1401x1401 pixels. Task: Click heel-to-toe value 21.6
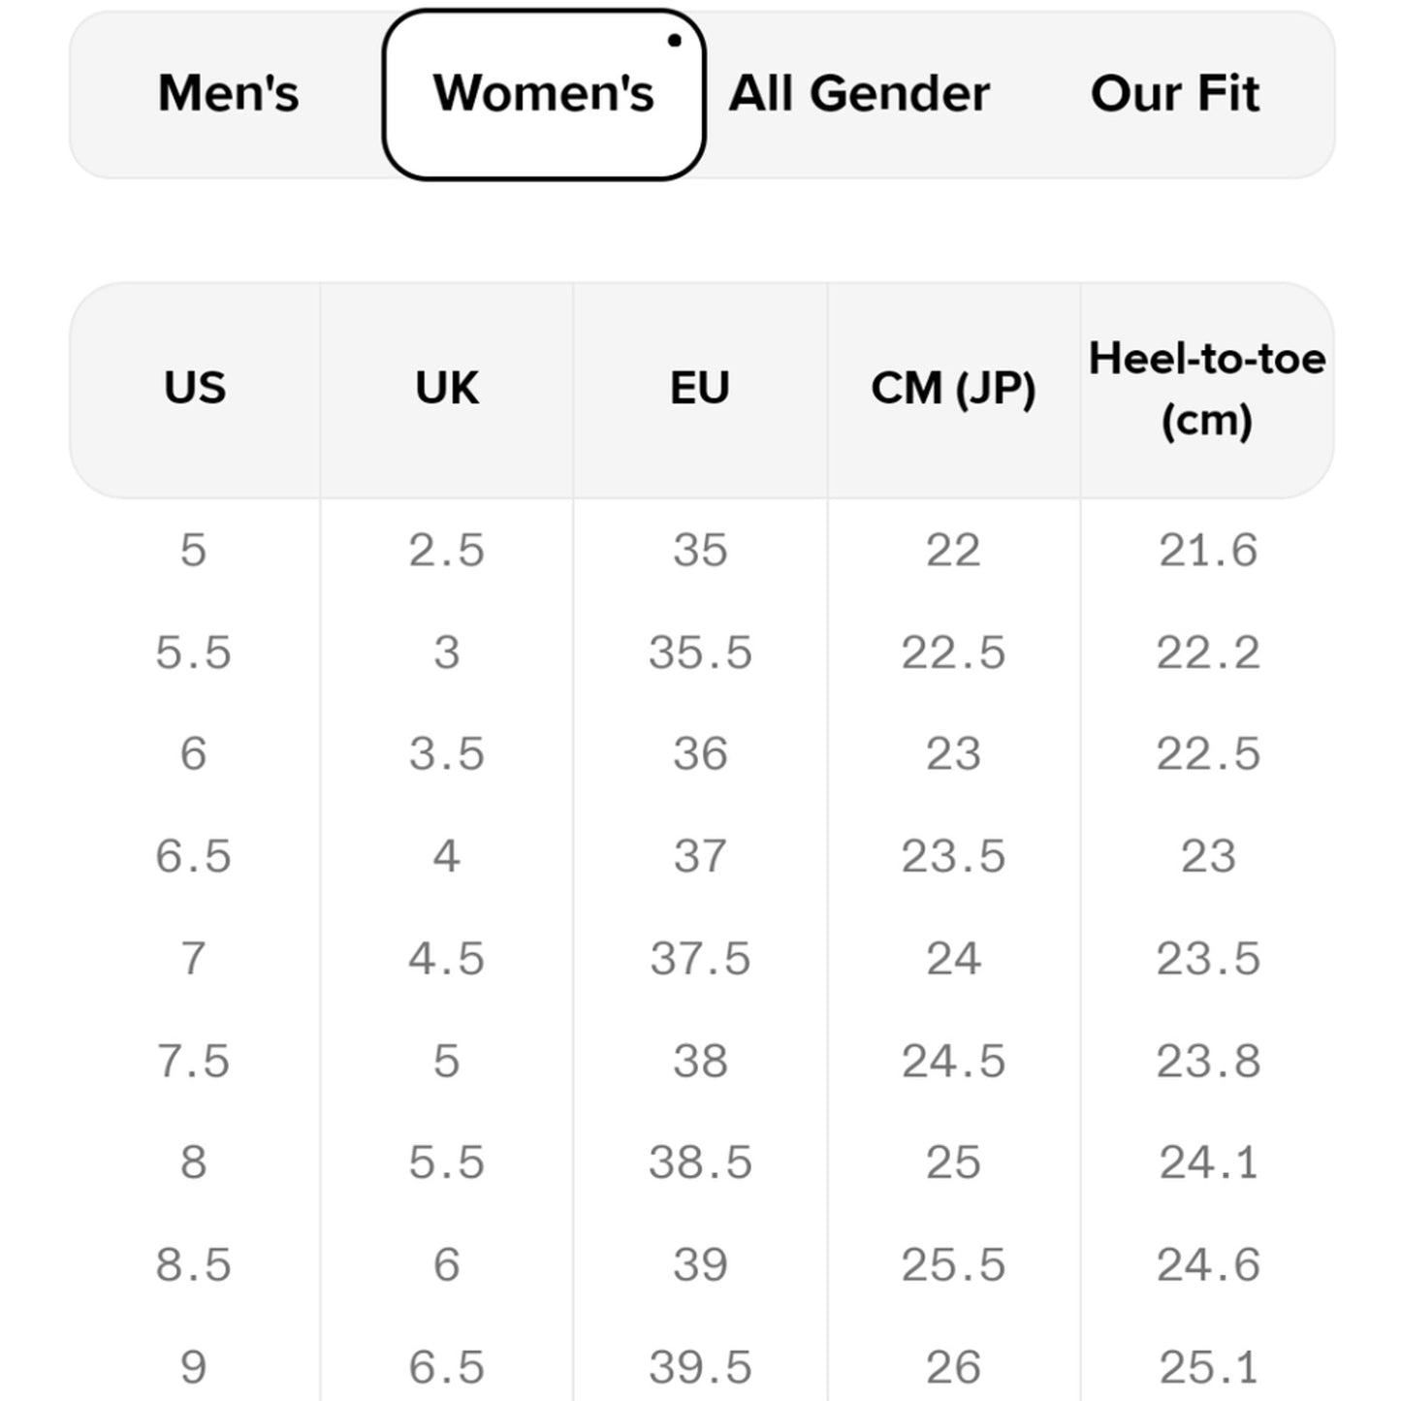(x=1208, y=551)
